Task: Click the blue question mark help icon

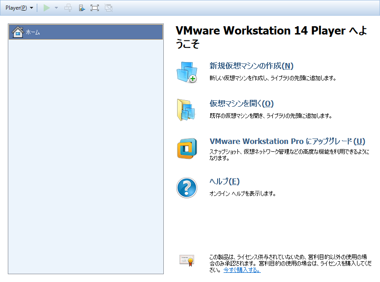Action: (187, 188)
